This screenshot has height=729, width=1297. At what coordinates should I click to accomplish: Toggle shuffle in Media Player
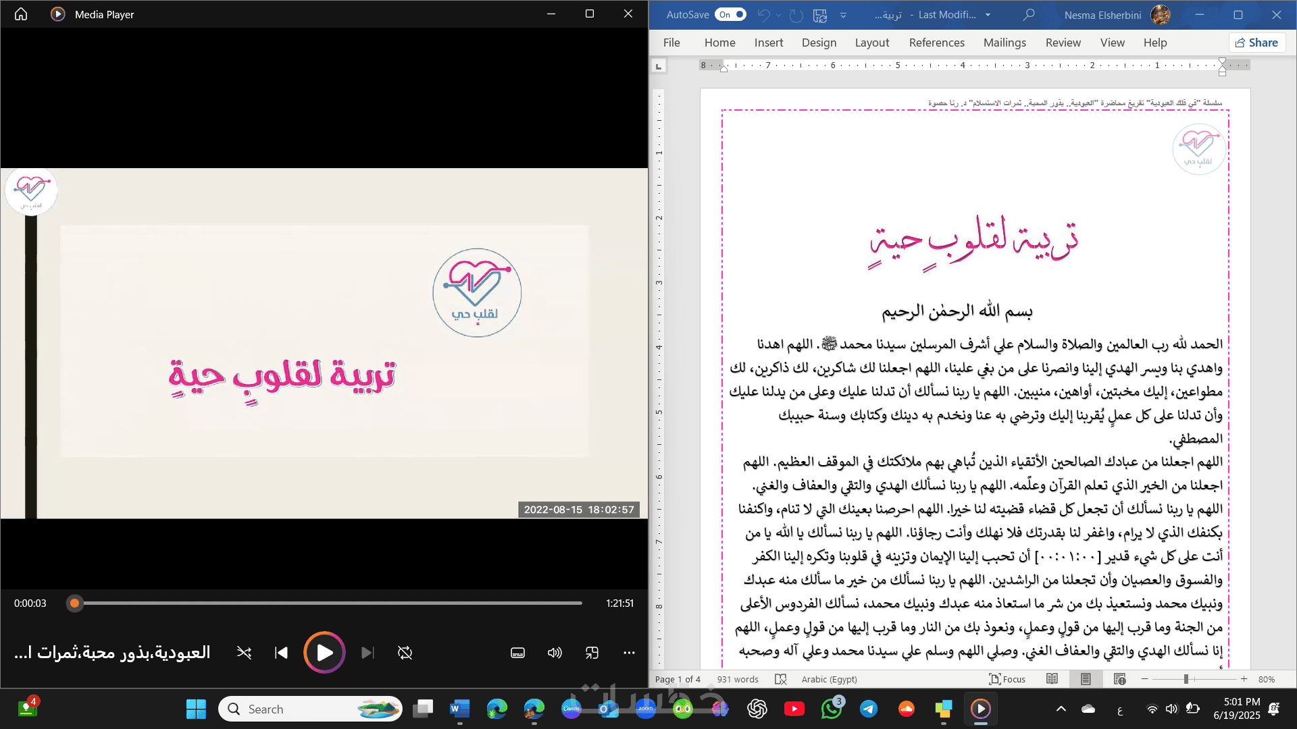(x=244, y=653)
